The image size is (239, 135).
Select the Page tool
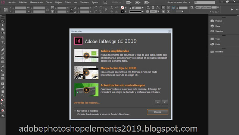pos(3,29)
